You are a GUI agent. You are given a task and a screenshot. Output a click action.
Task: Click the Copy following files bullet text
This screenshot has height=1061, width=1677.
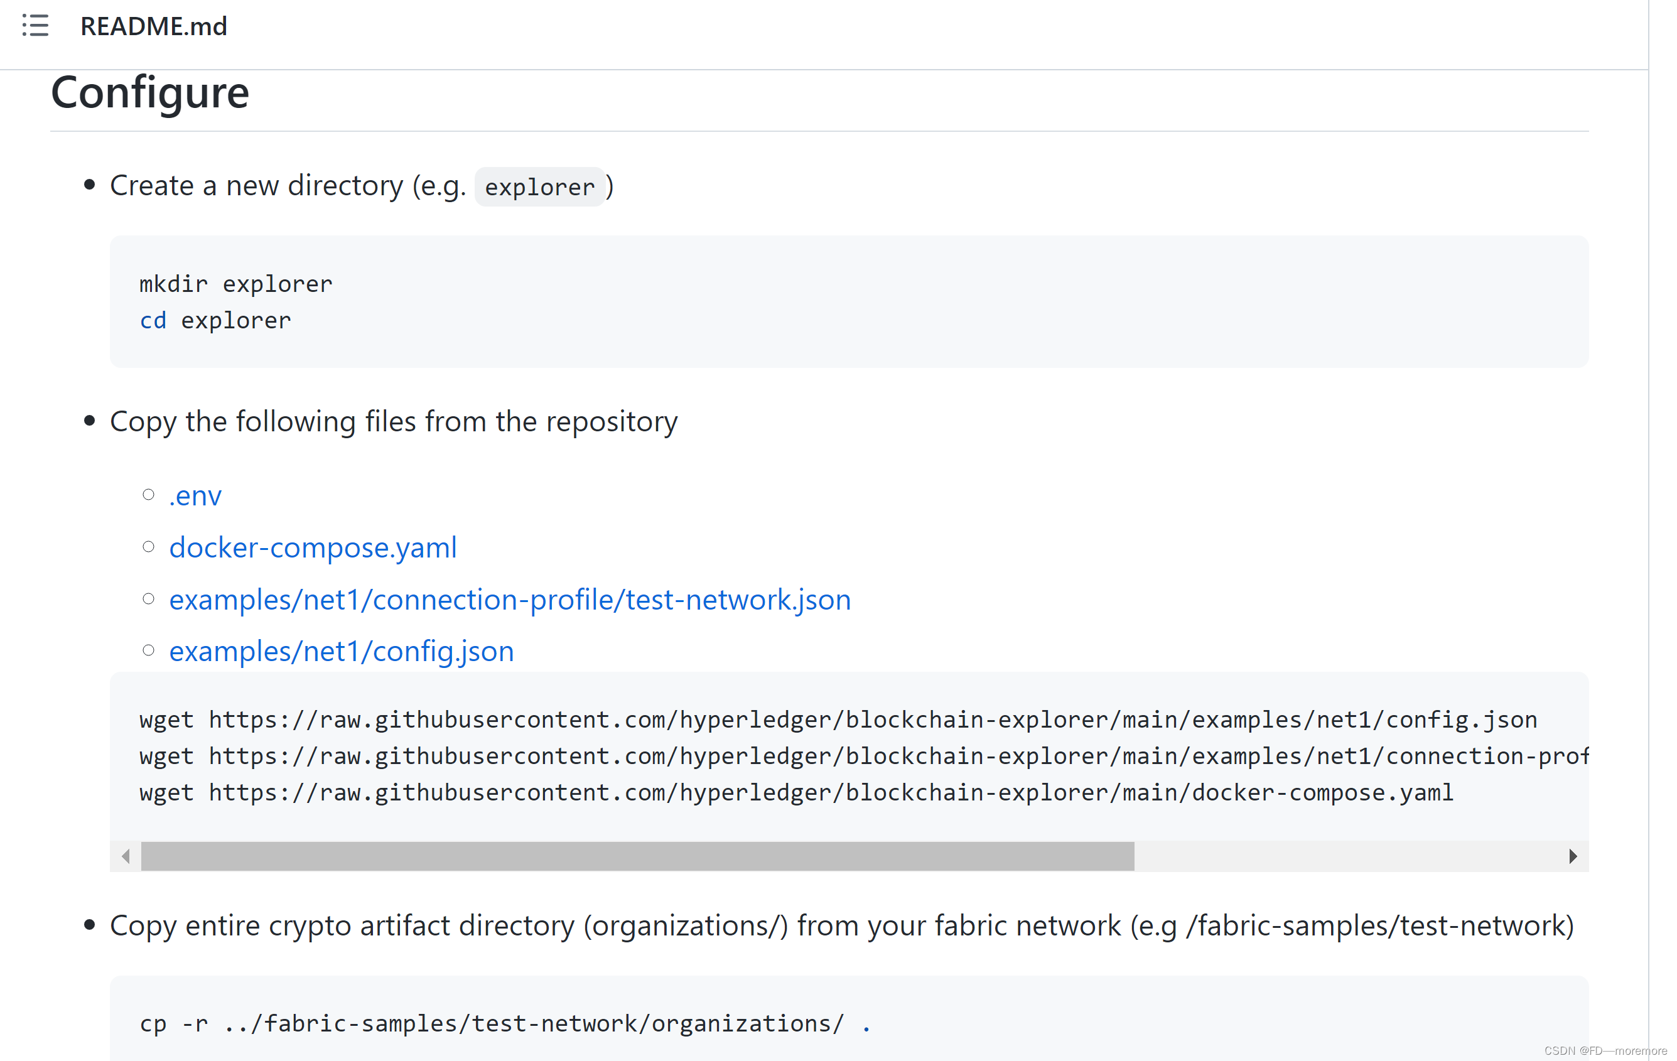[x=394, y=422]
